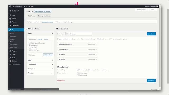
Task: Open Widgets submenu item
Action: coord(12,39)
